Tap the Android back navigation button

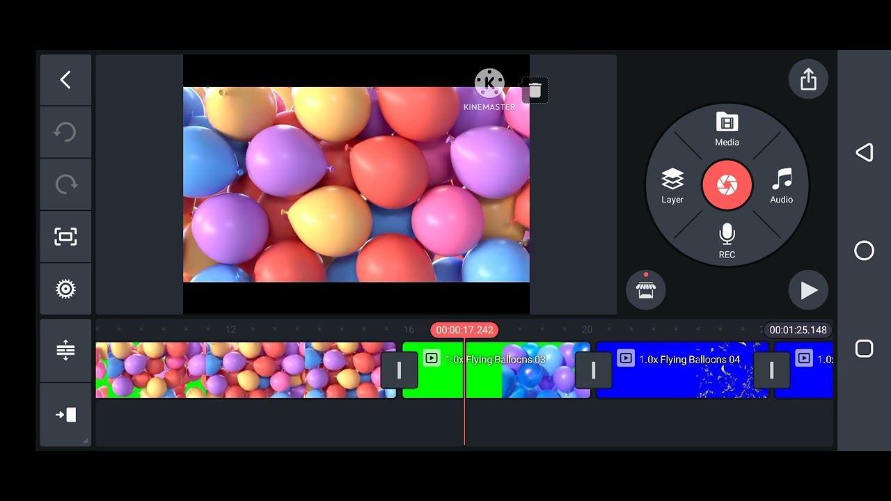pos(864,152)
